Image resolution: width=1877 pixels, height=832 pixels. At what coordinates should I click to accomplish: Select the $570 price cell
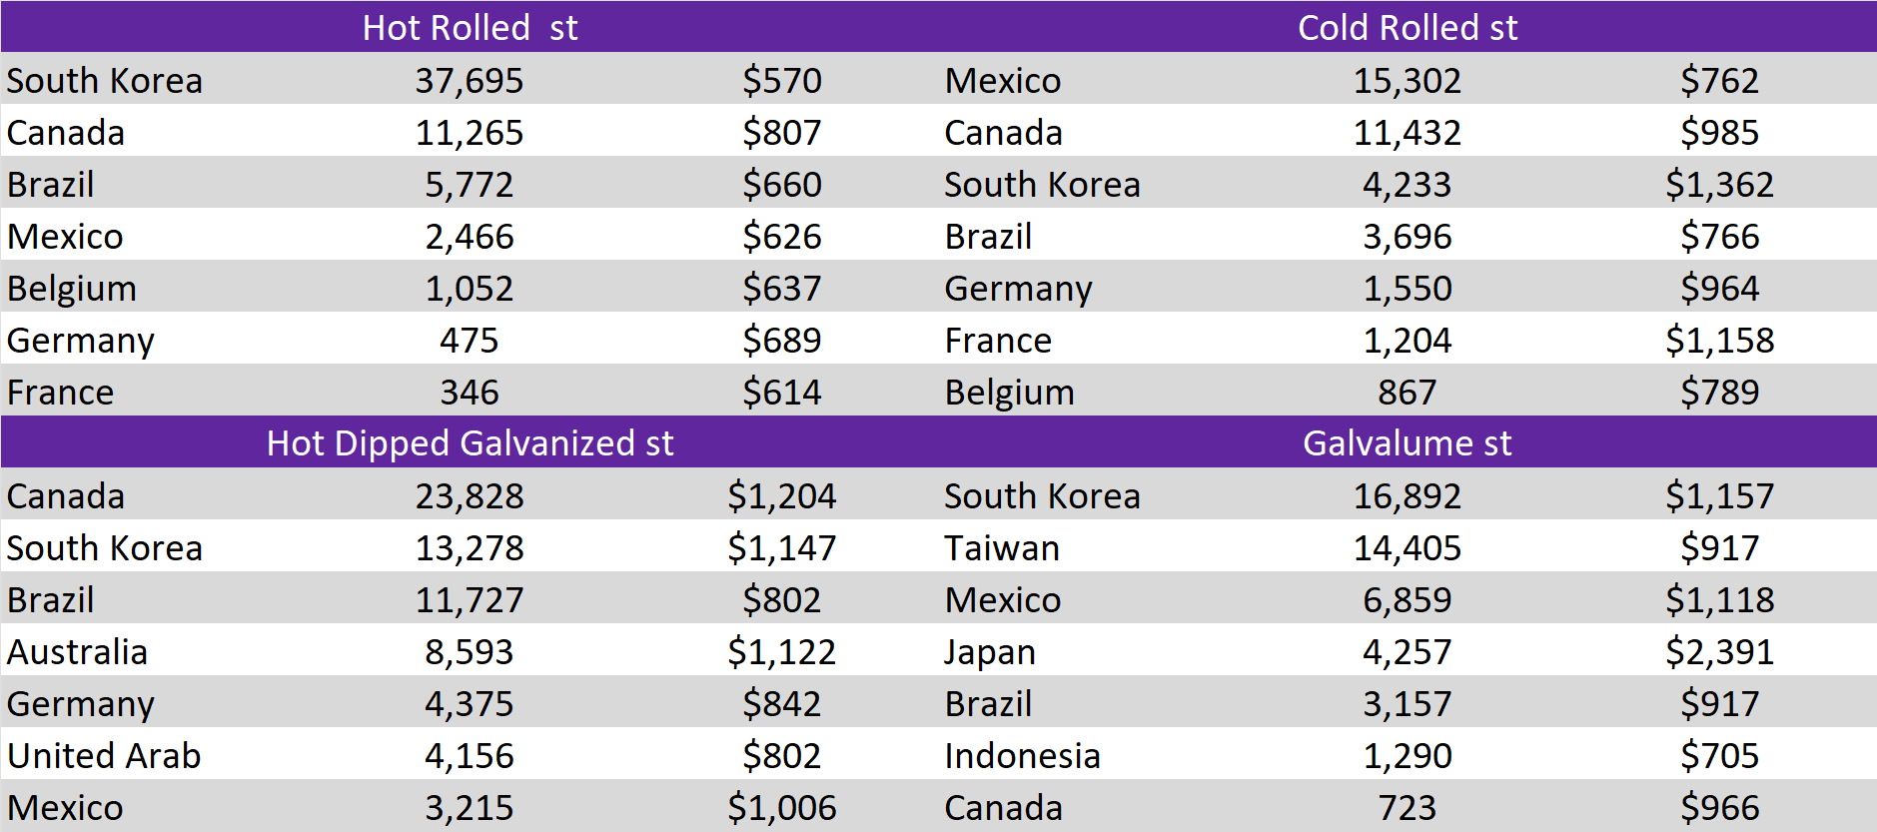(x=781, y=80)
